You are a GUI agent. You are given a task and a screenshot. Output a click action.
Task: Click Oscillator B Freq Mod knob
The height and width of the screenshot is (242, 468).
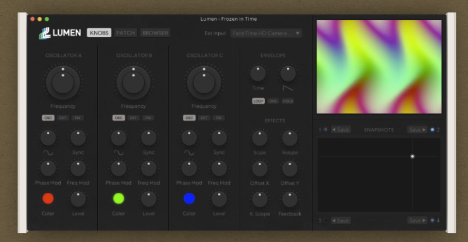coord(149,168)
